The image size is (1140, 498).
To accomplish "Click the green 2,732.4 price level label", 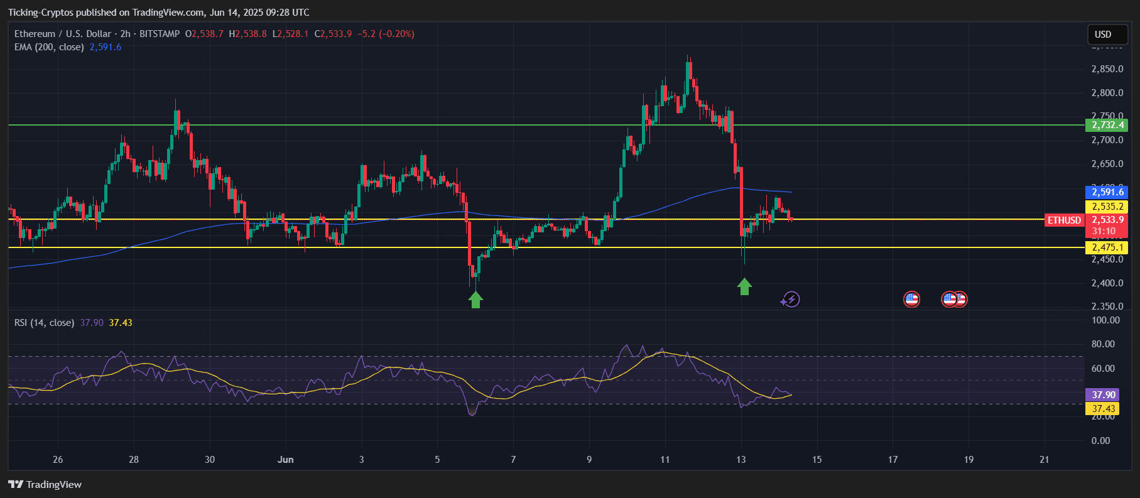I will [1107, 125].
